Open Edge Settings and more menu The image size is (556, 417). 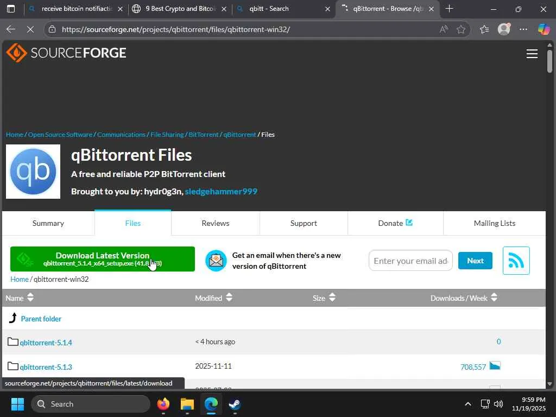pyautogui.click(x=523, y=29)
